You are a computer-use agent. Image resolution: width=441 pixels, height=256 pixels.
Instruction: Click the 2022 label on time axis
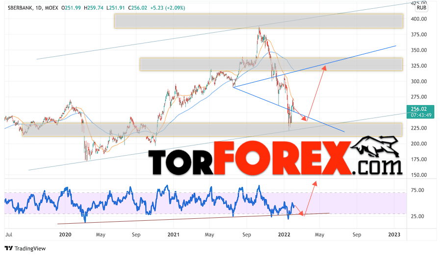(x=284, y=234)
